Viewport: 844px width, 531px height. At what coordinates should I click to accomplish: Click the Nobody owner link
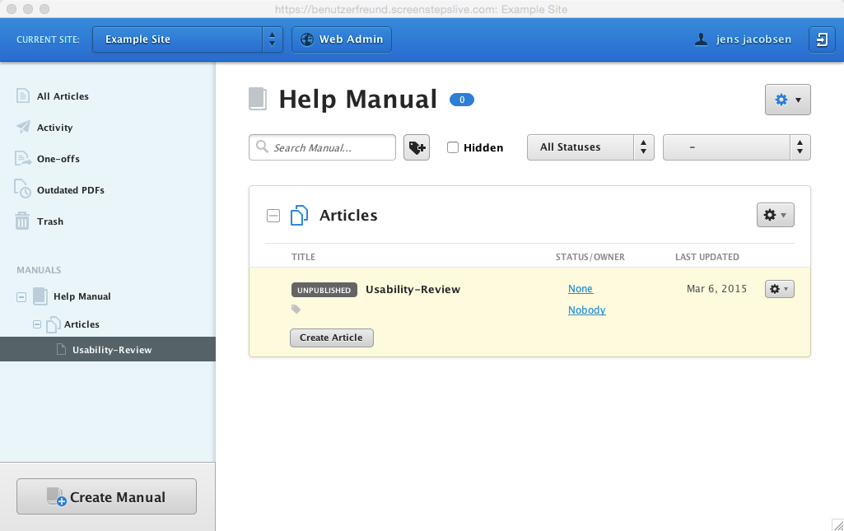(x=587, y=310)
